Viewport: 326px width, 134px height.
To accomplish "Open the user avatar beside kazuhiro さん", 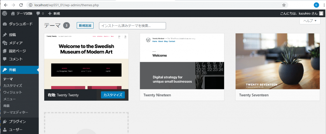I will (321, 13).
